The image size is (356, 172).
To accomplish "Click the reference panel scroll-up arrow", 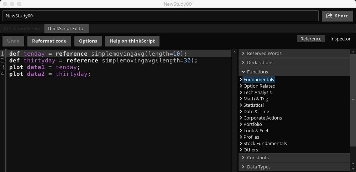I will [353, 52].
